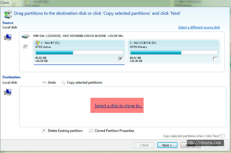231x153 pixels.
Task: Click 'Select a disk to clone to...' link
Action: coord(118,106)
